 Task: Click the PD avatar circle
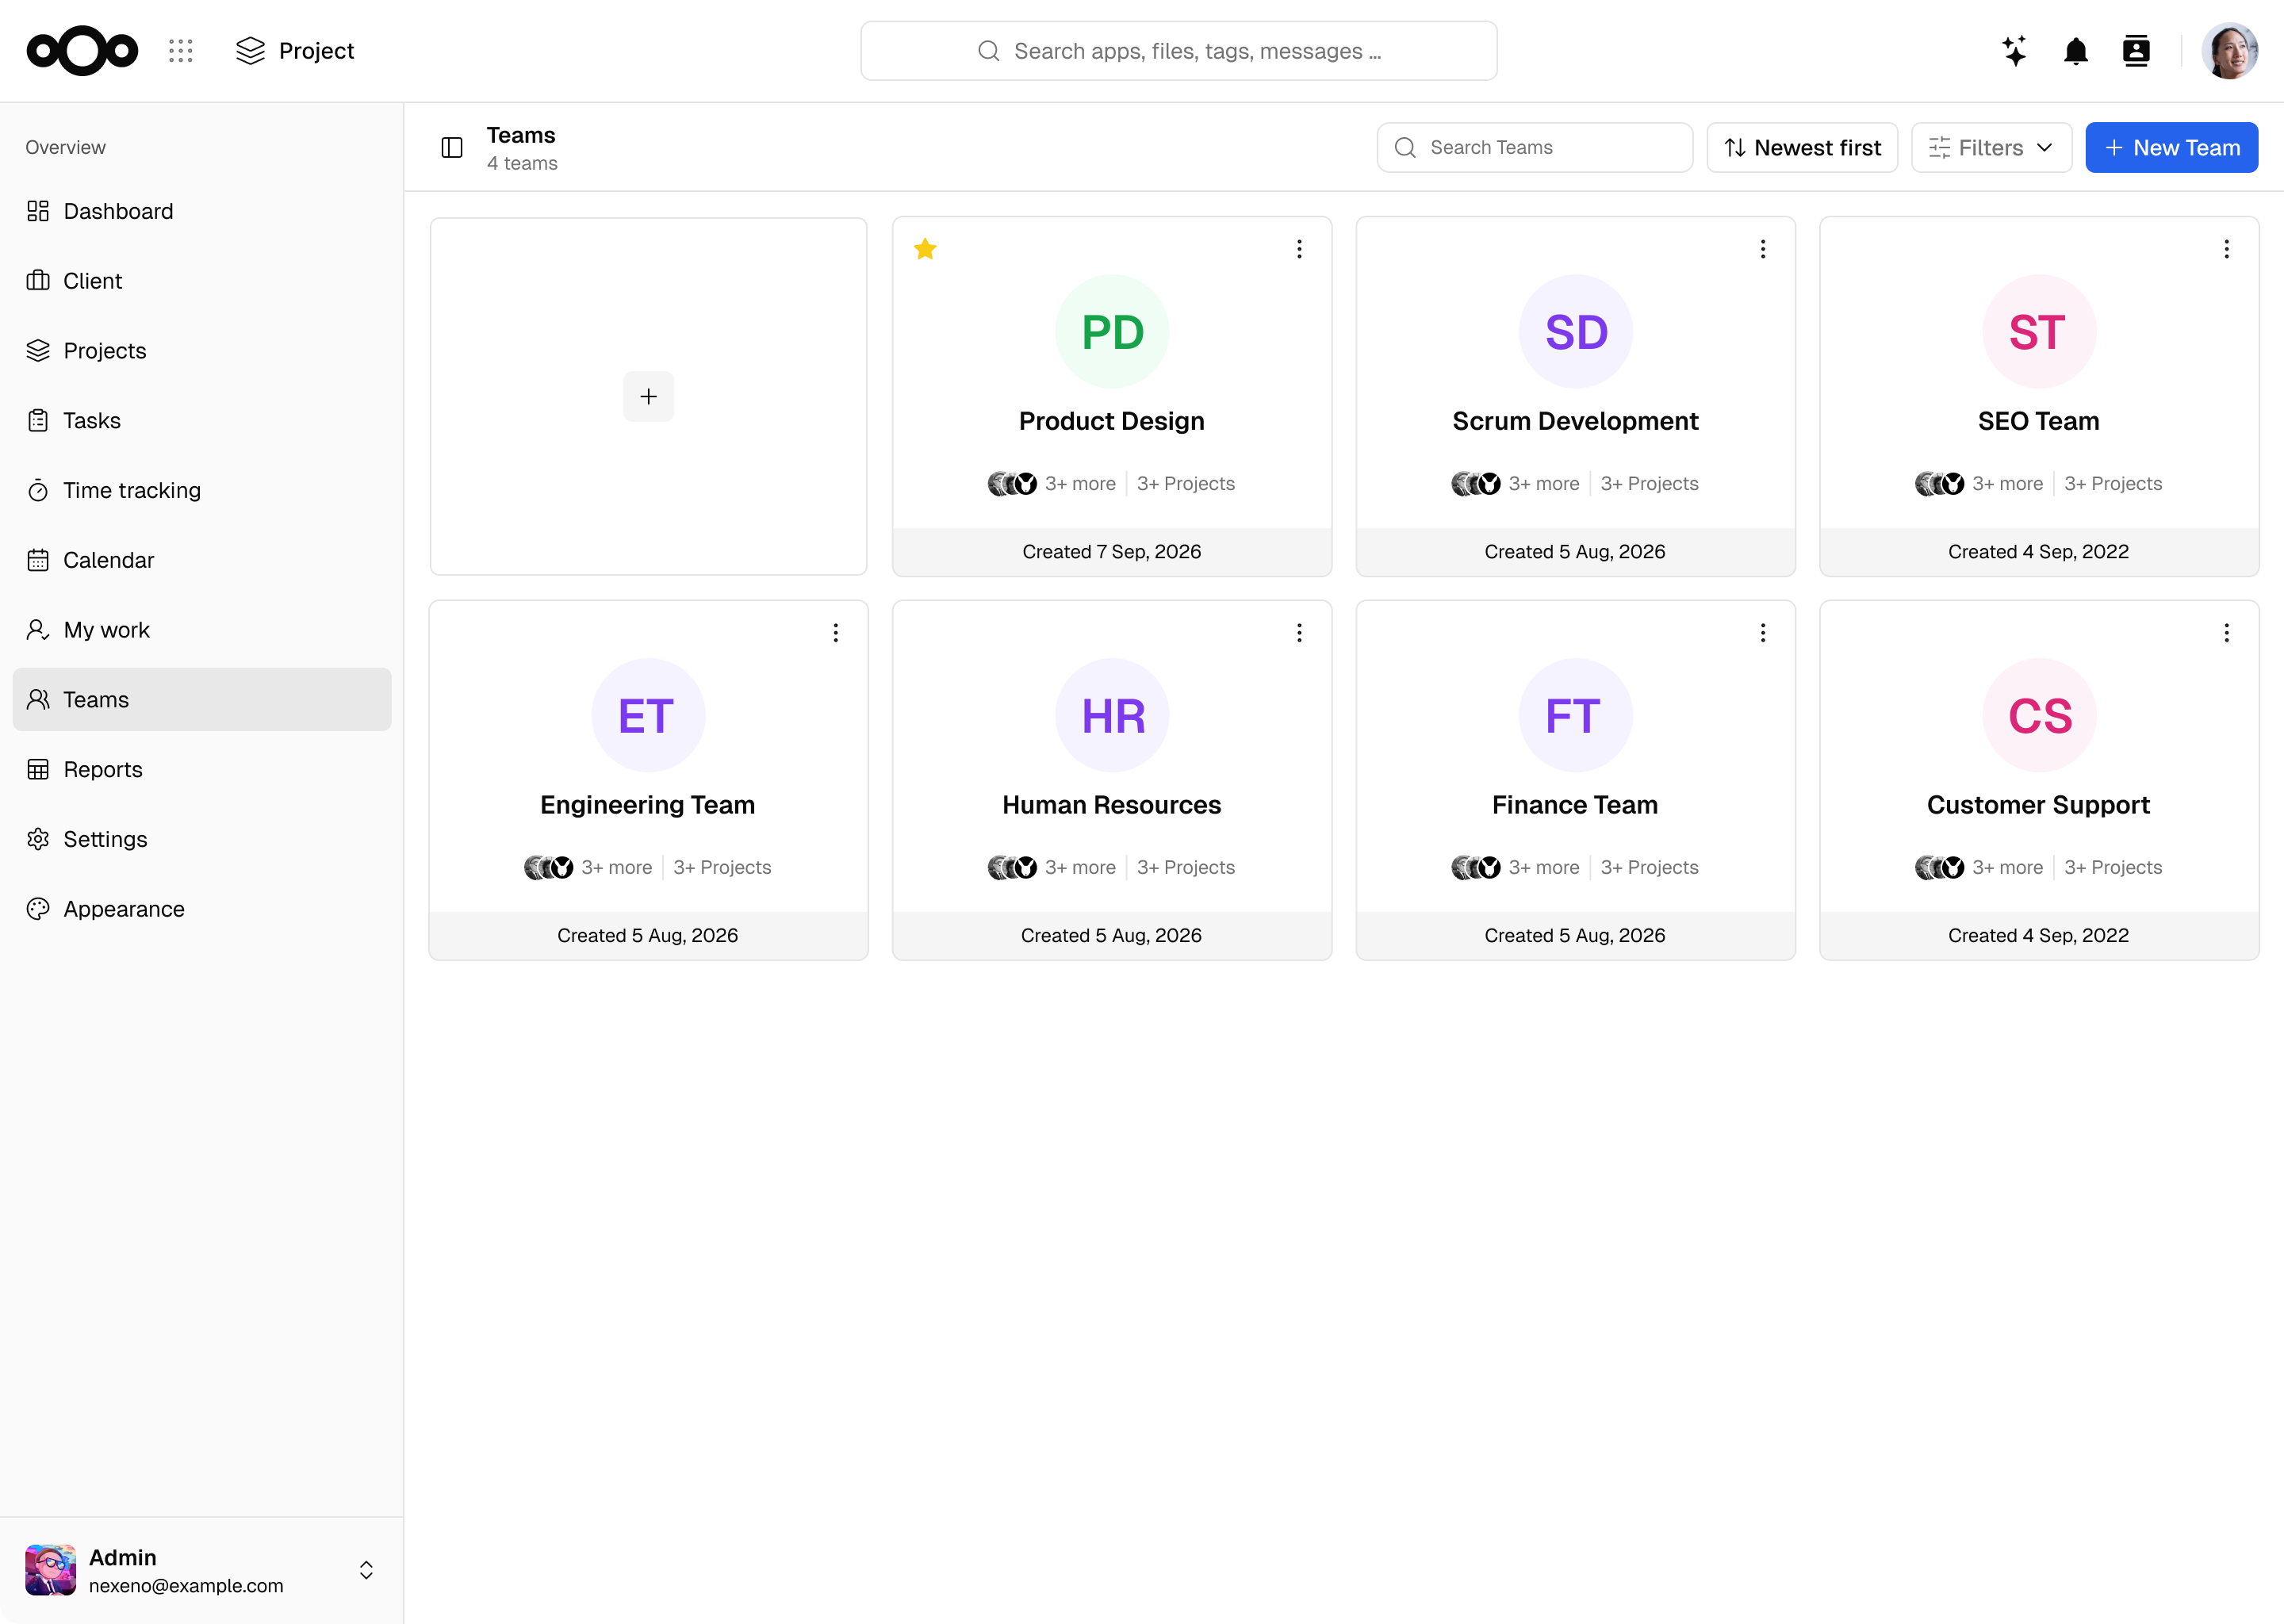click(x=1112, y=332)
